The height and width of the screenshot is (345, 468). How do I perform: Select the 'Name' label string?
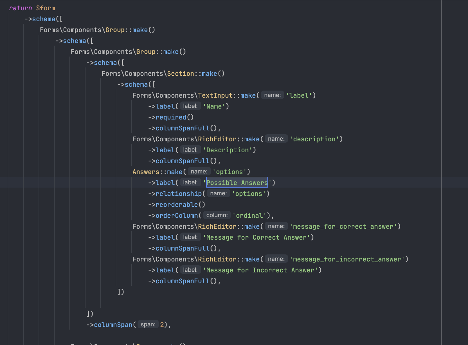214,106
